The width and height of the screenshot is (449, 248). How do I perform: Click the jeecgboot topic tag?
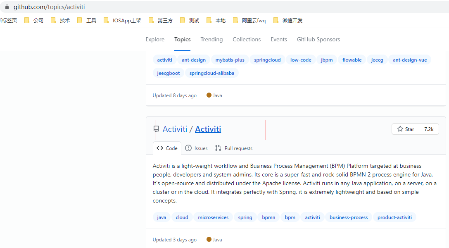(169, 73)
